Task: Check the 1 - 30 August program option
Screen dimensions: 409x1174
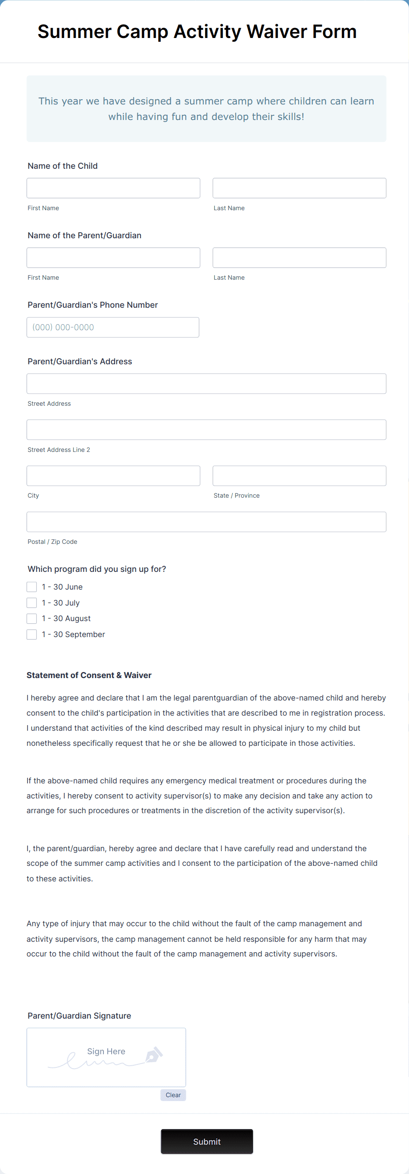Action: [31, 619]
